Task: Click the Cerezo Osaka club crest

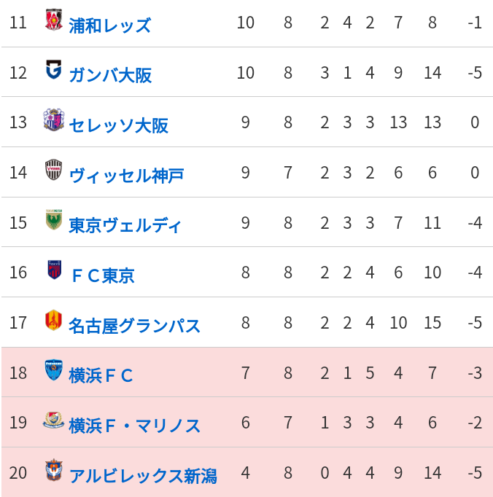Action: [x=54, y=120]
